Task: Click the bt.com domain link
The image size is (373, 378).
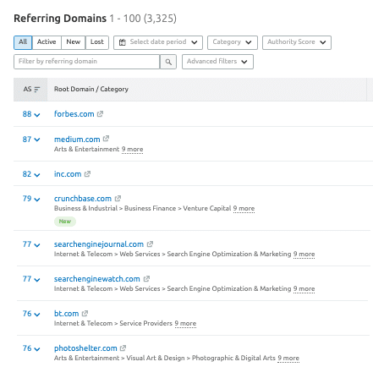Action: (67, 314)
